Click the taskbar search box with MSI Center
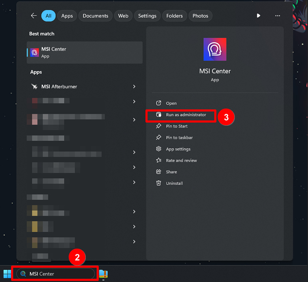This screenshot has width=308, height=282. click(55, 274)
